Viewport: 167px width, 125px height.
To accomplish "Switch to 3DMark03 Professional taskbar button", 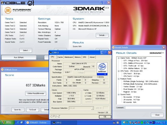I will click(37, 123).
